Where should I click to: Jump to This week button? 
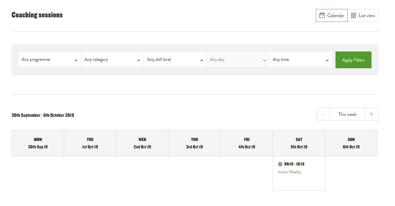[347, 114]
